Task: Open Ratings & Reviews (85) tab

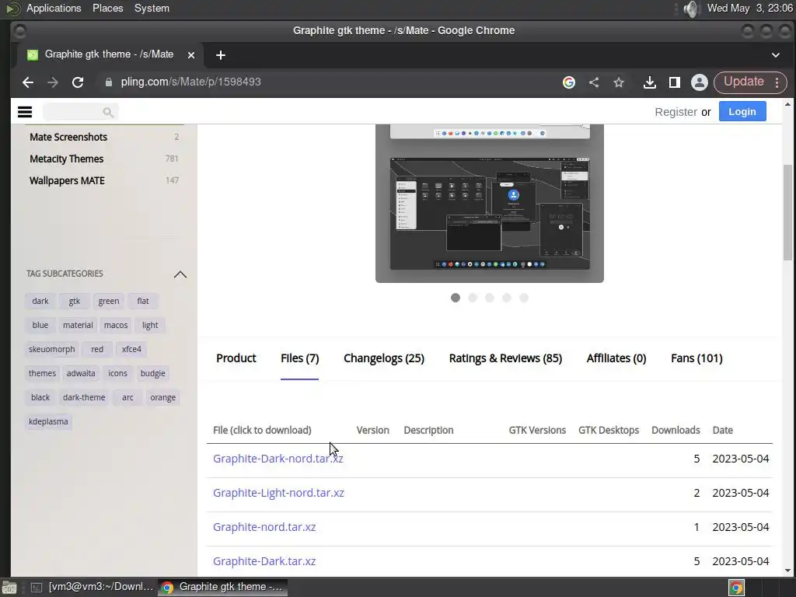Action: click(505, 358)
